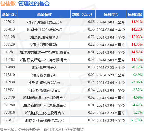Open fund 湘财长源股票型A
144x132 pixels.
coord(44,37)
